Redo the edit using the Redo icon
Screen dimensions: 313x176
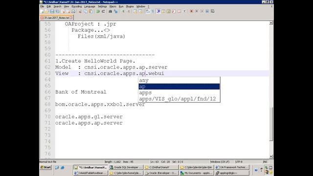[103, 11]
